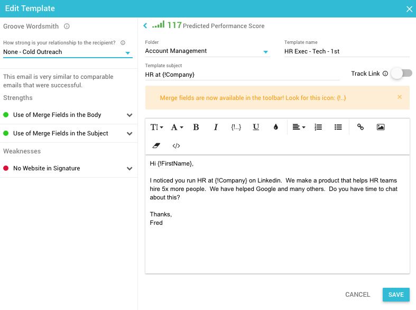The width and height of the screenshot is (416, 310).
Task: Toggle underline formatting
Action: tap(256, 127)
